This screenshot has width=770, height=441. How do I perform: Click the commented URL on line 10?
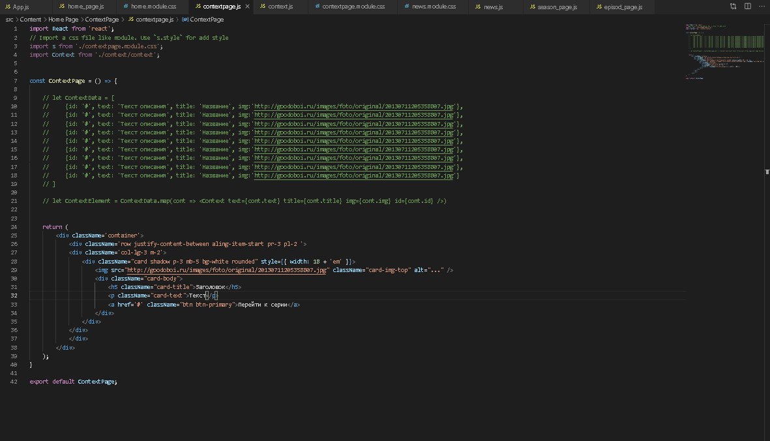click(x=355, y=106)
